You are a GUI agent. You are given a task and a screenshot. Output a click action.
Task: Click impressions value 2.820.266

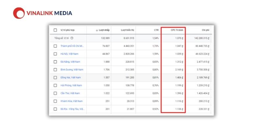(x=129, y=54)
